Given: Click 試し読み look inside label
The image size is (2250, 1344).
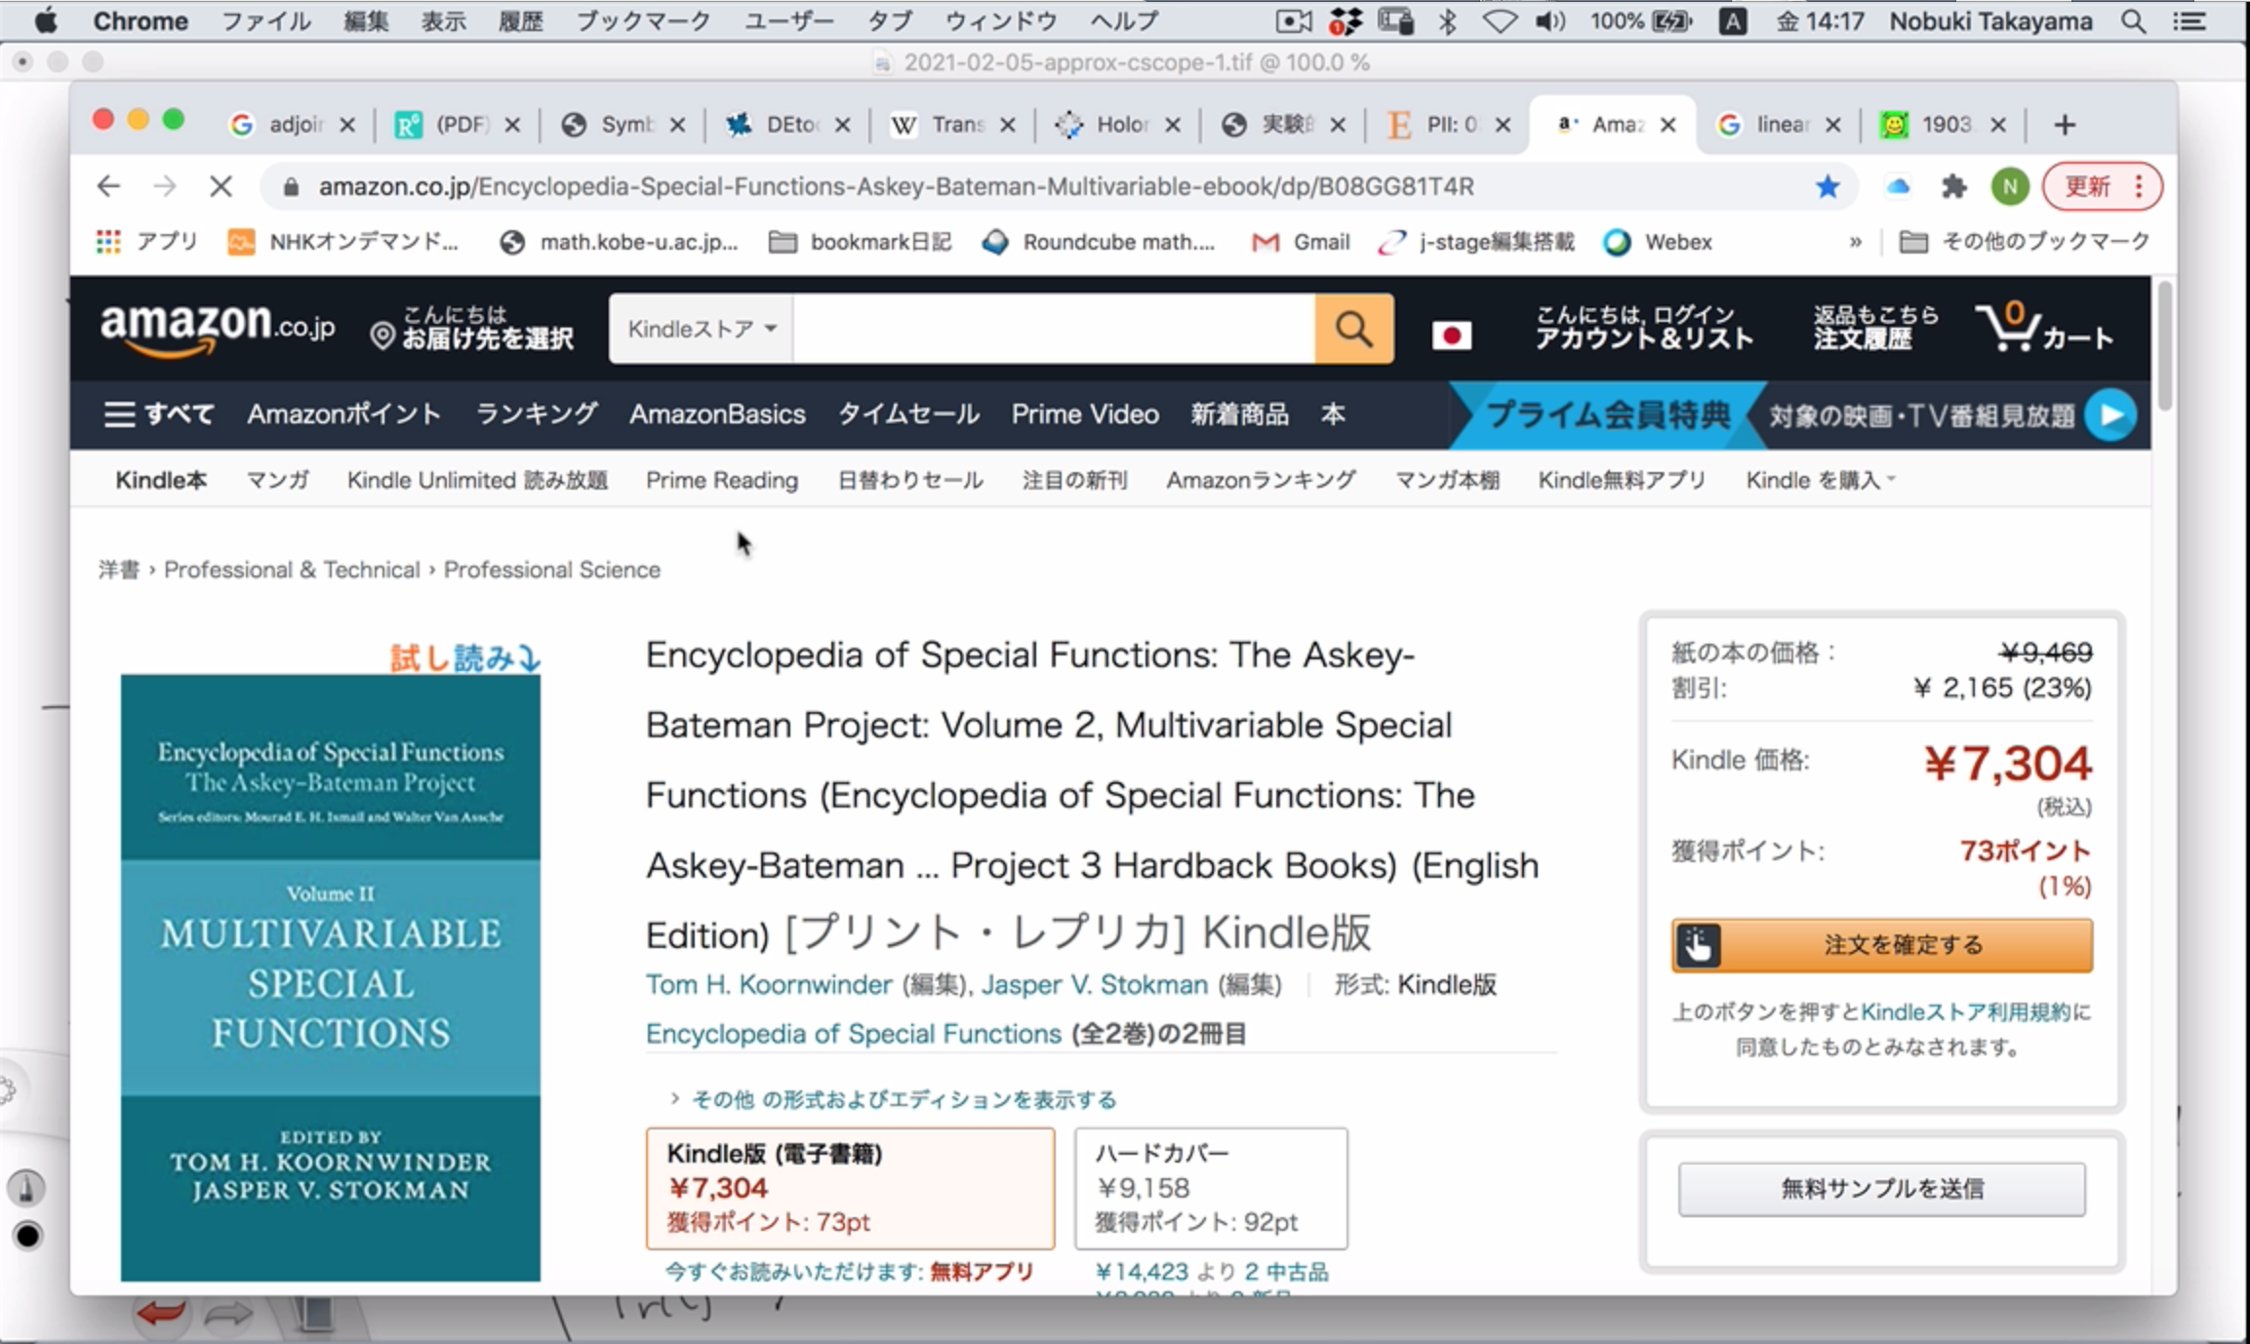Looking at the screenshot, I should [x=464, y=658].
